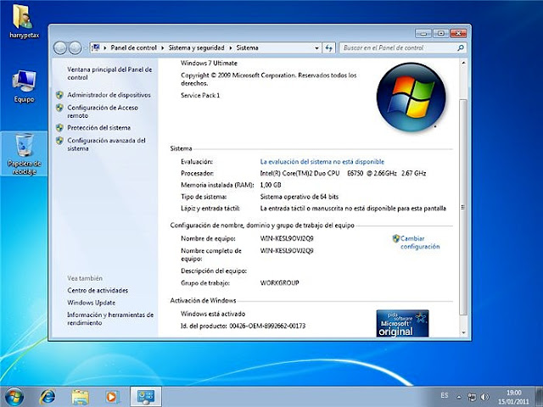Screen dimensions: 543x407
Task: Select the Equipo desktop icon
Action: [x=24, y=86]
